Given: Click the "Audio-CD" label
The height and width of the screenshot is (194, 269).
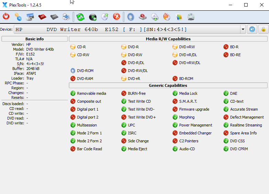Looking at the screenshot, I should click(x=187, y=149).
